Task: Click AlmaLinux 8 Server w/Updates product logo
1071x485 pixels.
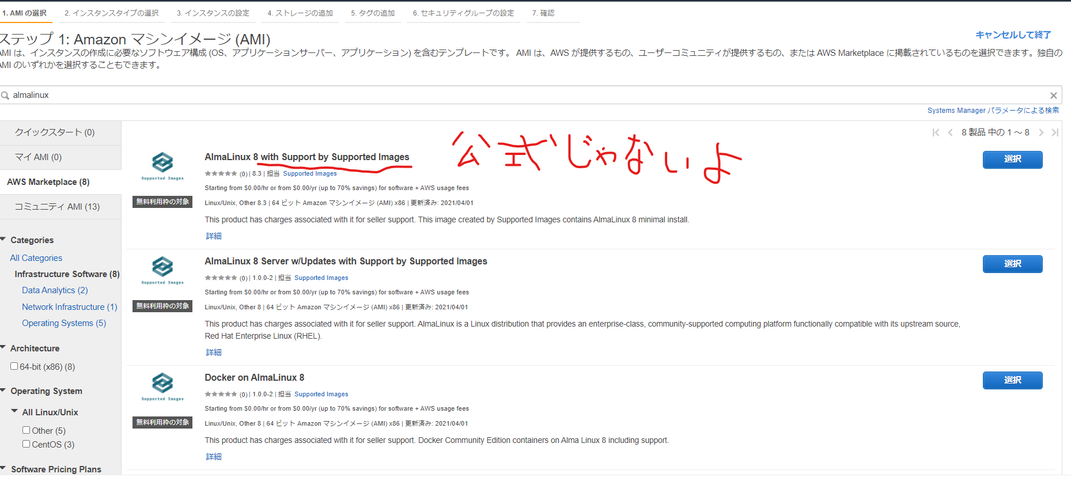Action: pos(162,270)
